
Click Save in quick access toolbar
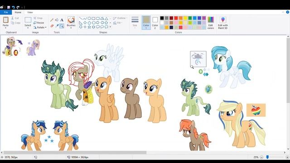click(x=9, y=7)
